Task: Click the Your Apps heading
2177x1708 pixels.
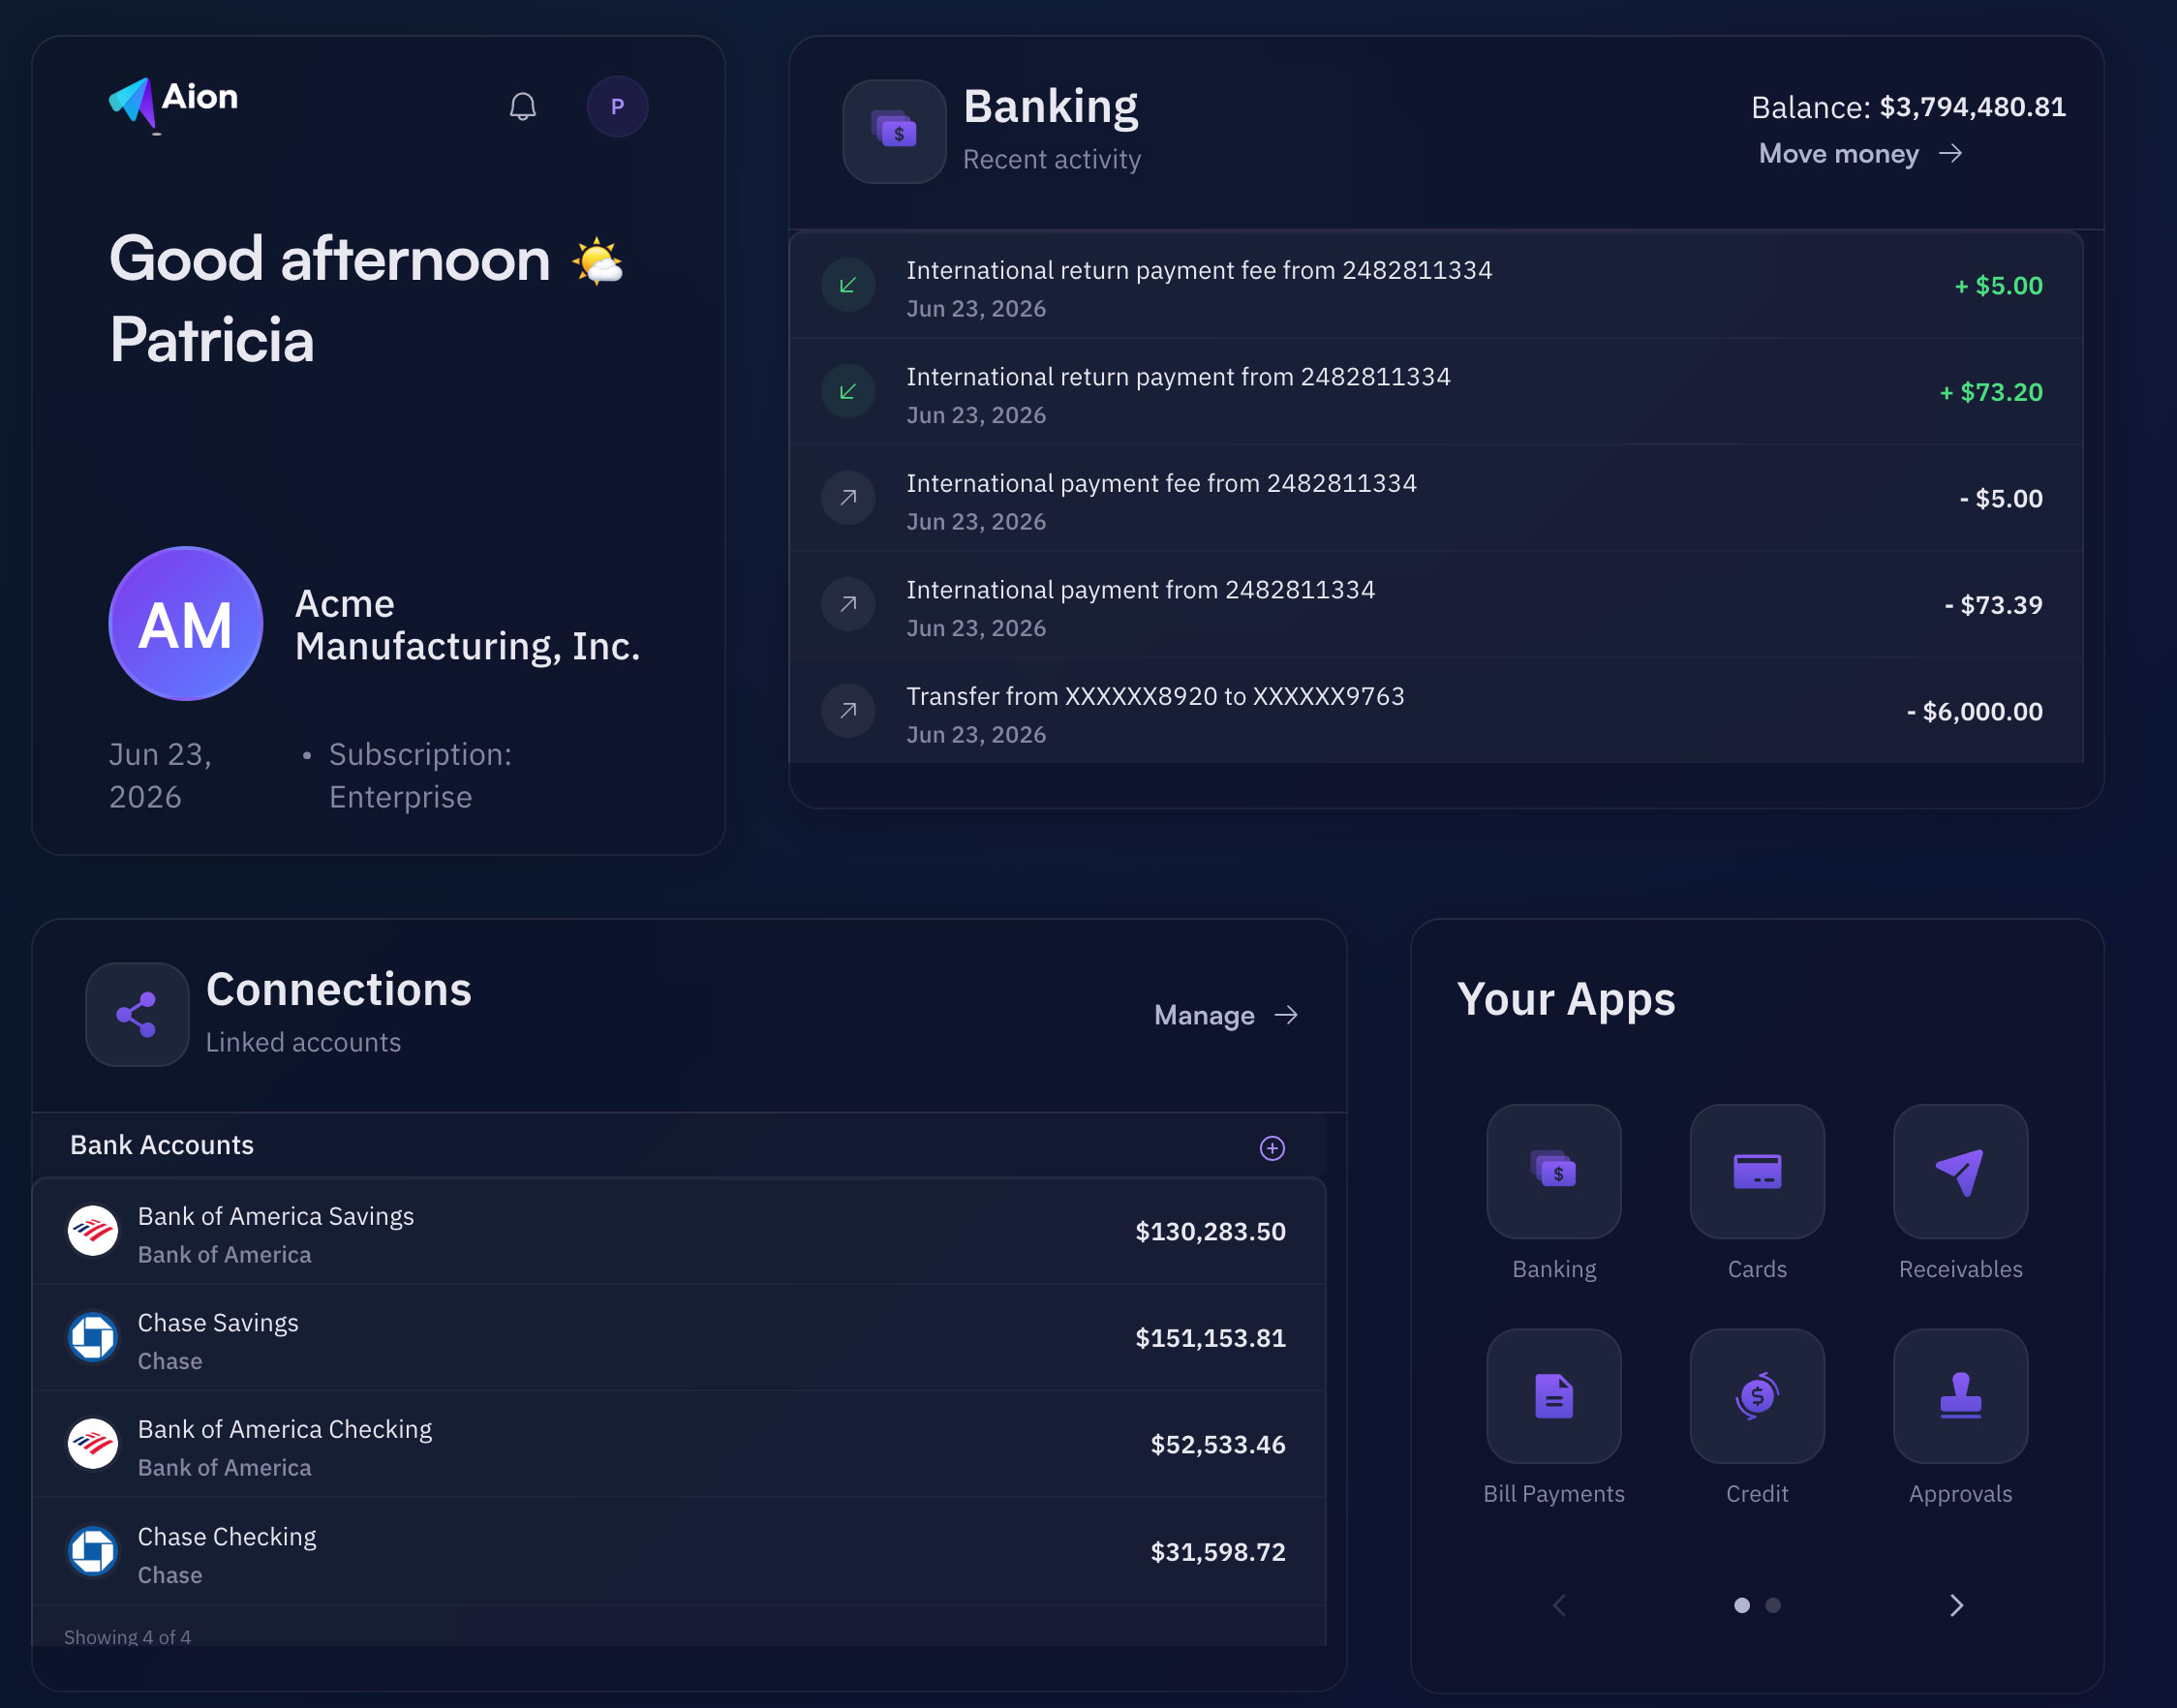Action: pyautogui.click(x=1565, y=1000)
